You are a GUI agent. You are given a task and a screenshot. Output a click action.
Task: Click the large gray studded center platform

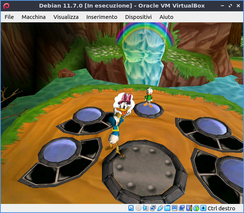pyautogui.click(x=145, y=172)
